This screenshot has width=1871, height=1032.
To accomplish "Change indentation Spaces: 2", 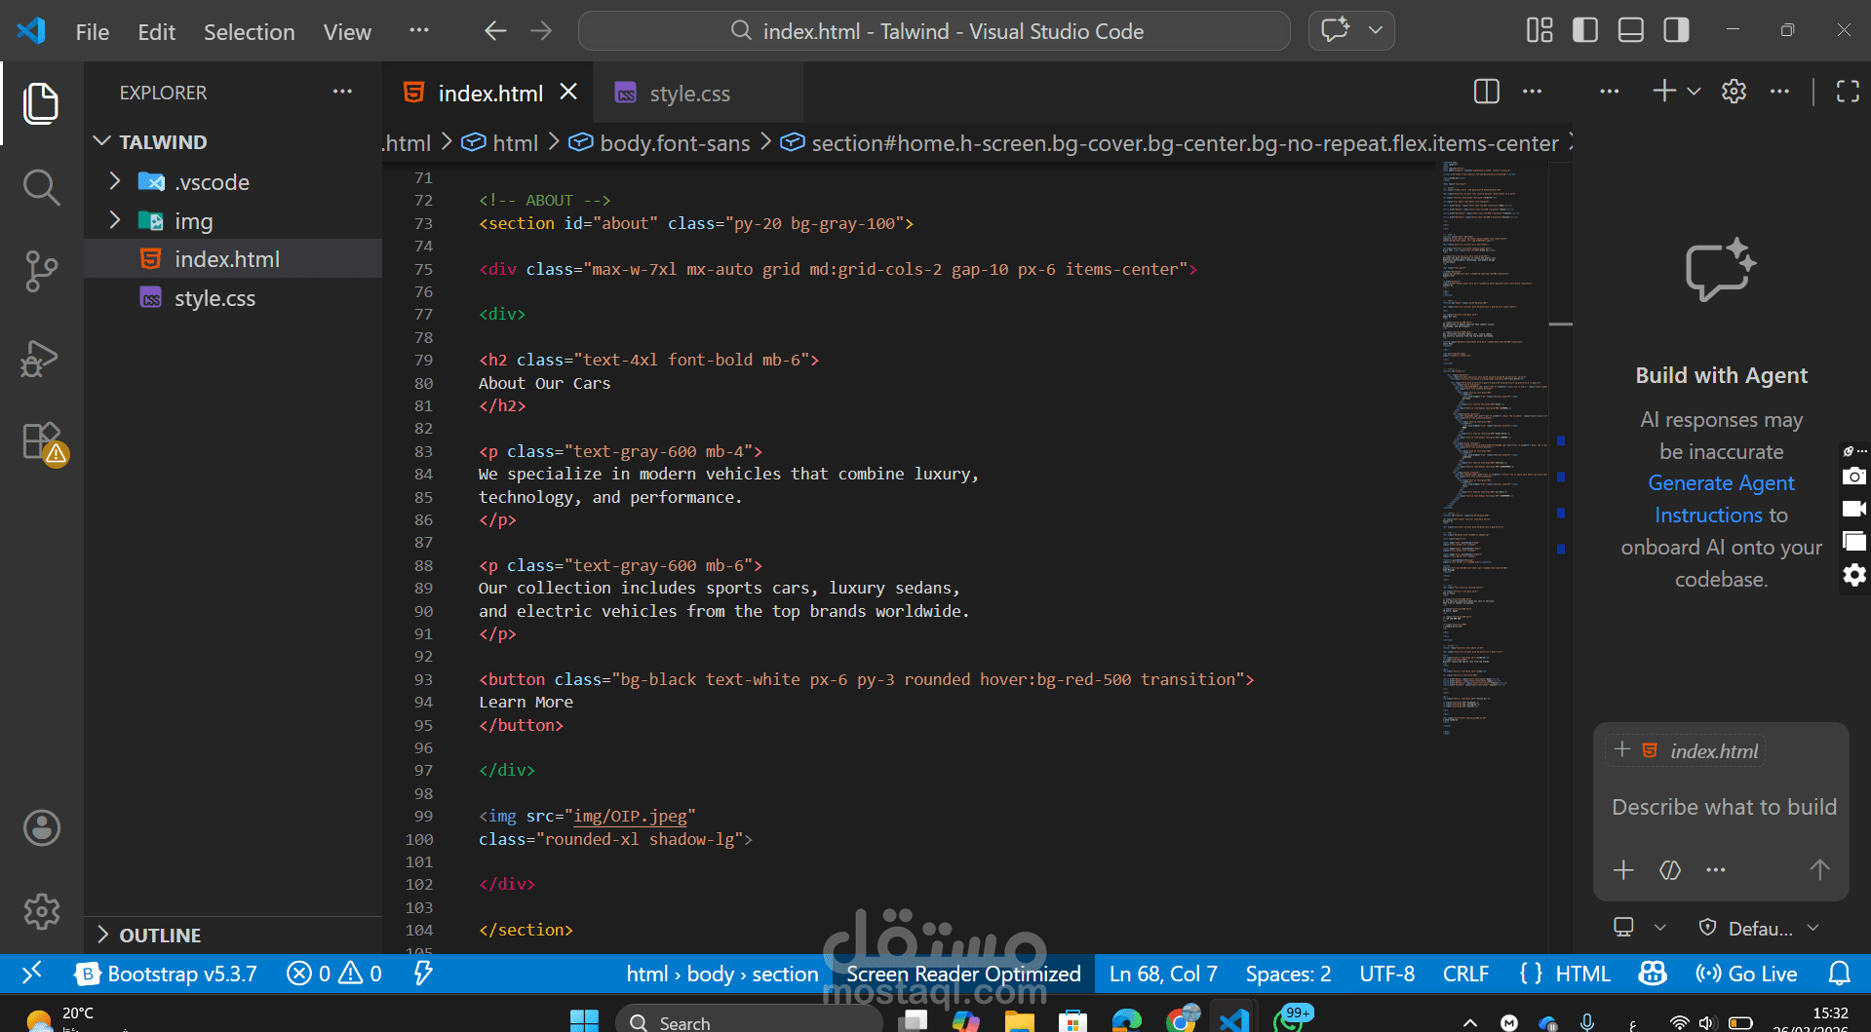I will [1288, 974].
